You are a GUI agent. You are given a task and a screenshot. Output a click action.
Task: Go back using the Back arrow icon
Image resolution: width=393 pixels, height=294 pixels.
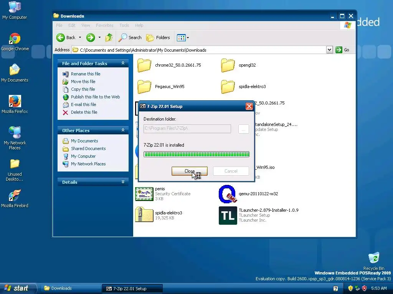click(x=60, y=38)
